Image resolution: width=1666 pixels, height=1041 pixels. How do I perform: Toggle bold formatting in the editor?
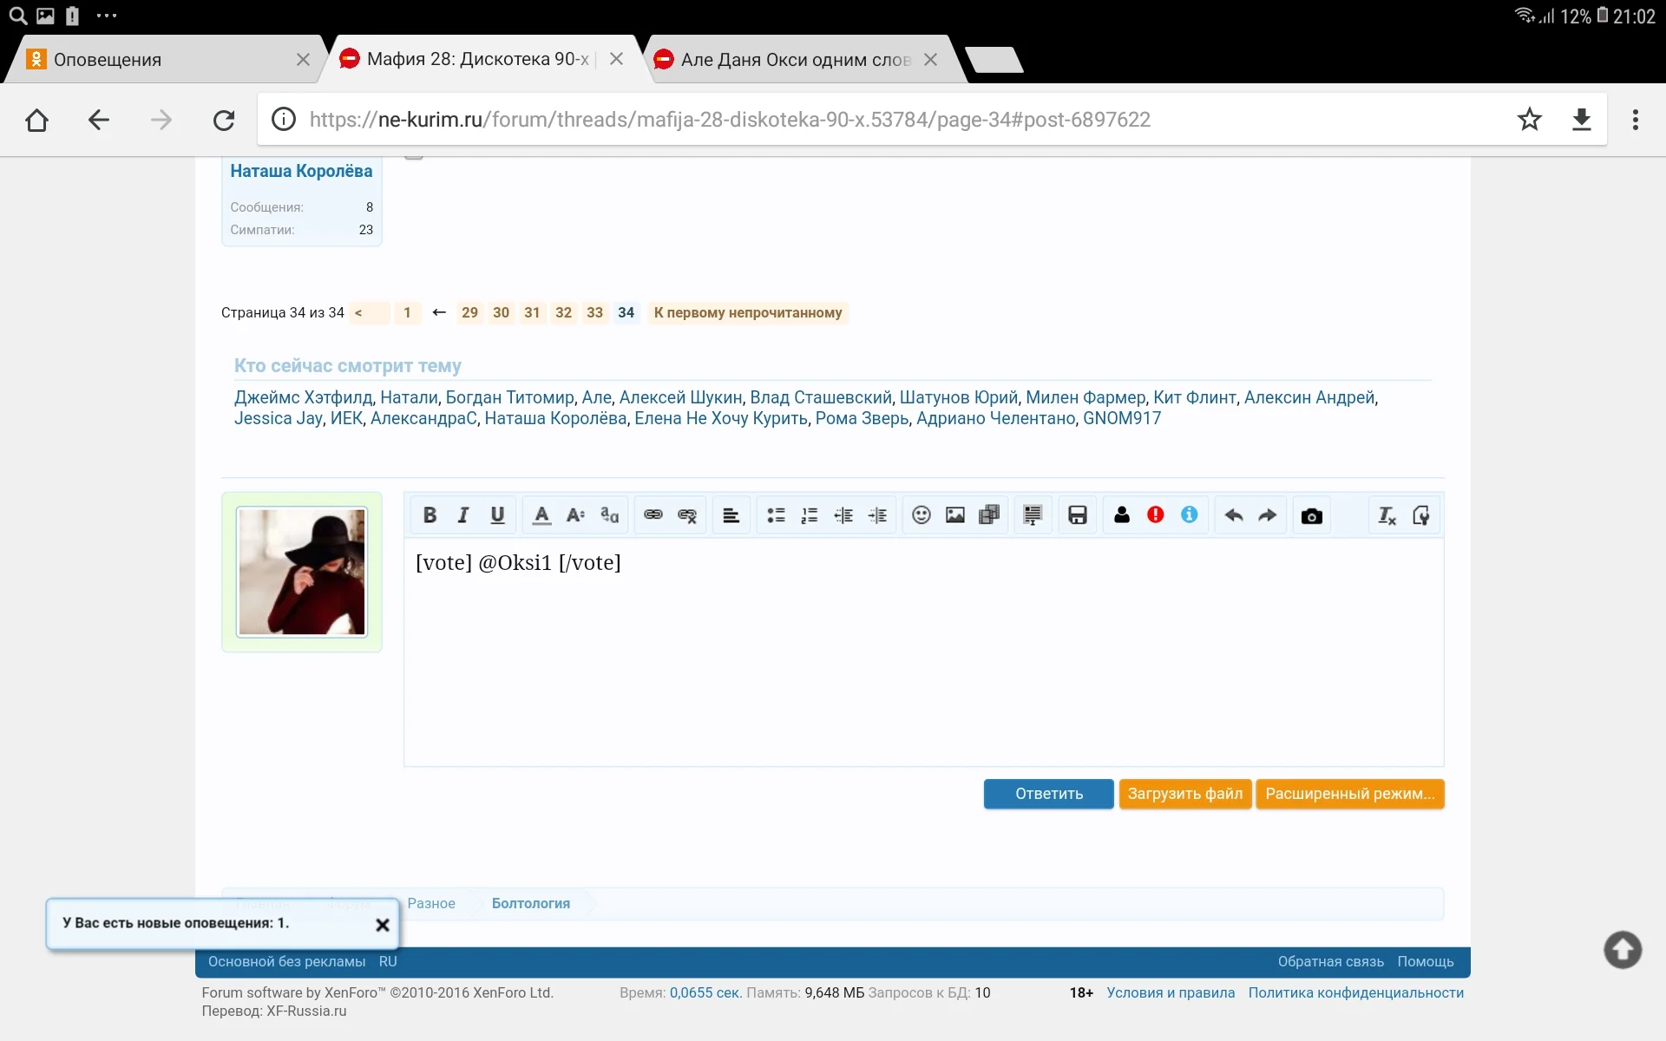(x=430, y=514)
